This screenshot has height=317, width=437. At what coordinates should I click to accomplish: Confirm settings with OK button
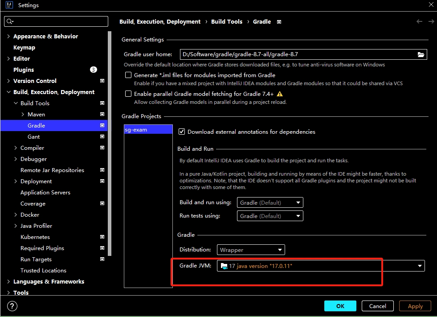point(340,306)
